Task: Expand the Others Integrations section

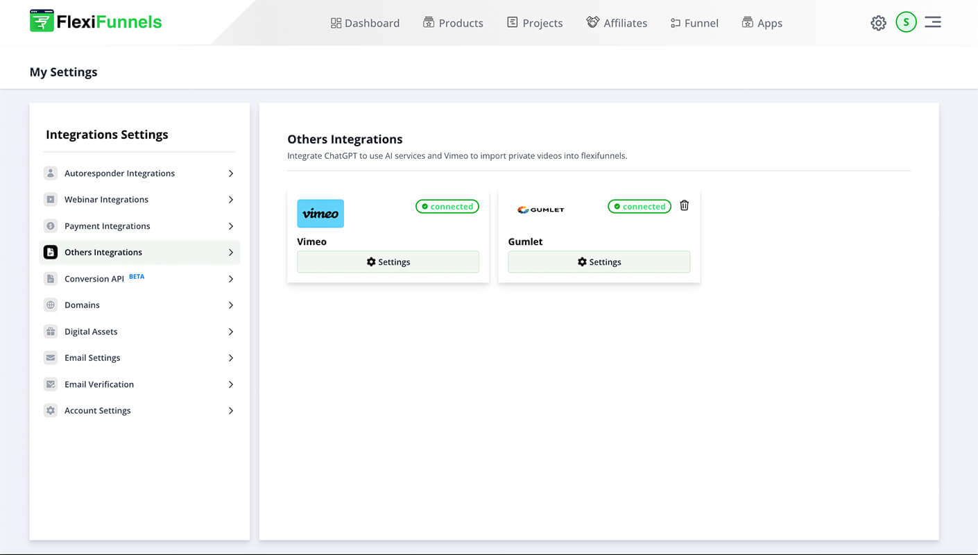Action: click(231, 252)
